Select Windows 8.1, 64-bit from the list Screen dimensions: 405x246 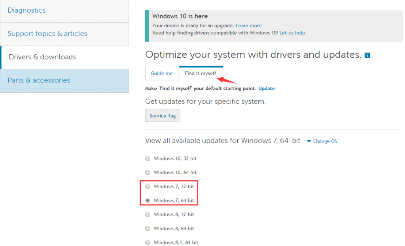pos(148,242)
